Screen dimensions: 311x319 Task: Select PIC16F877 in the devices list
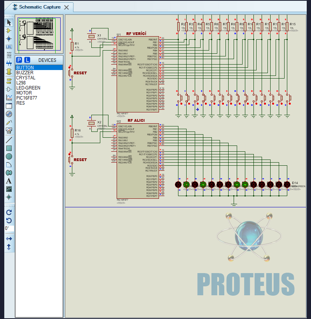click(26, 98)
